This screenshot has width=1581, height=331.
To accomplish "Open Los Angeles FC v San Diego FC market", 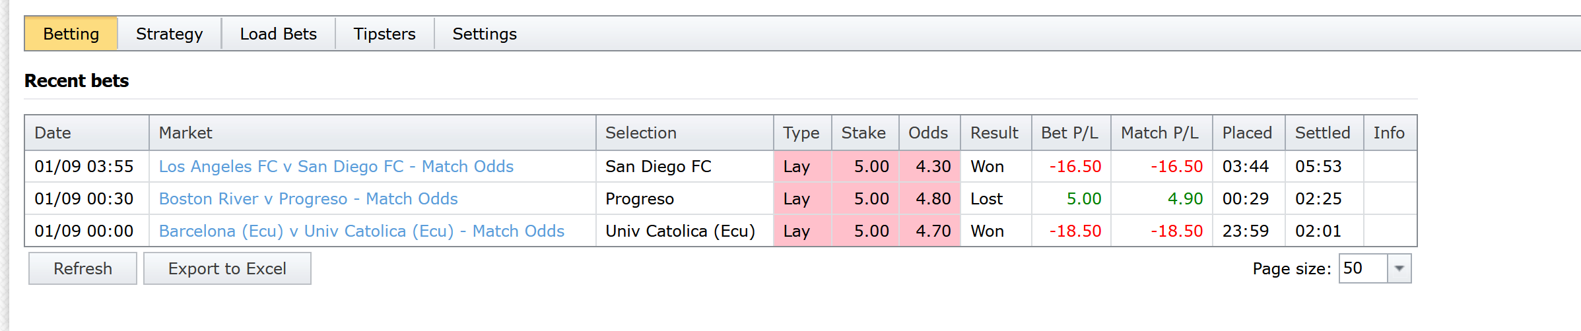I will [x=336, y=167].
